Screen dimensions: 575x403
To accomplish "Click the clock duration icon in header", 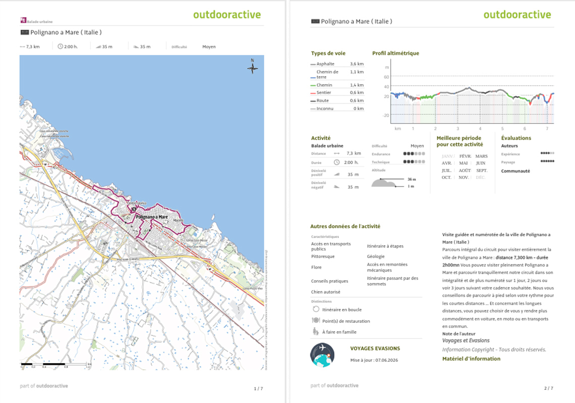I will click(x=60, y=46).
